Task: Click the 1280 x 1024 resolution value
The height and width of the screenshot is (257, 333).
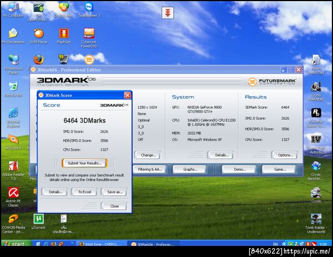Action: (x=147, y=107)
